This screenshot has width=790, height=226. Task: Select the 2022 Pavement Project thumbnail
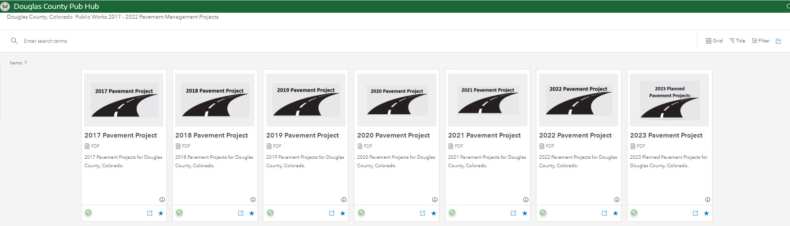point(578,100)
